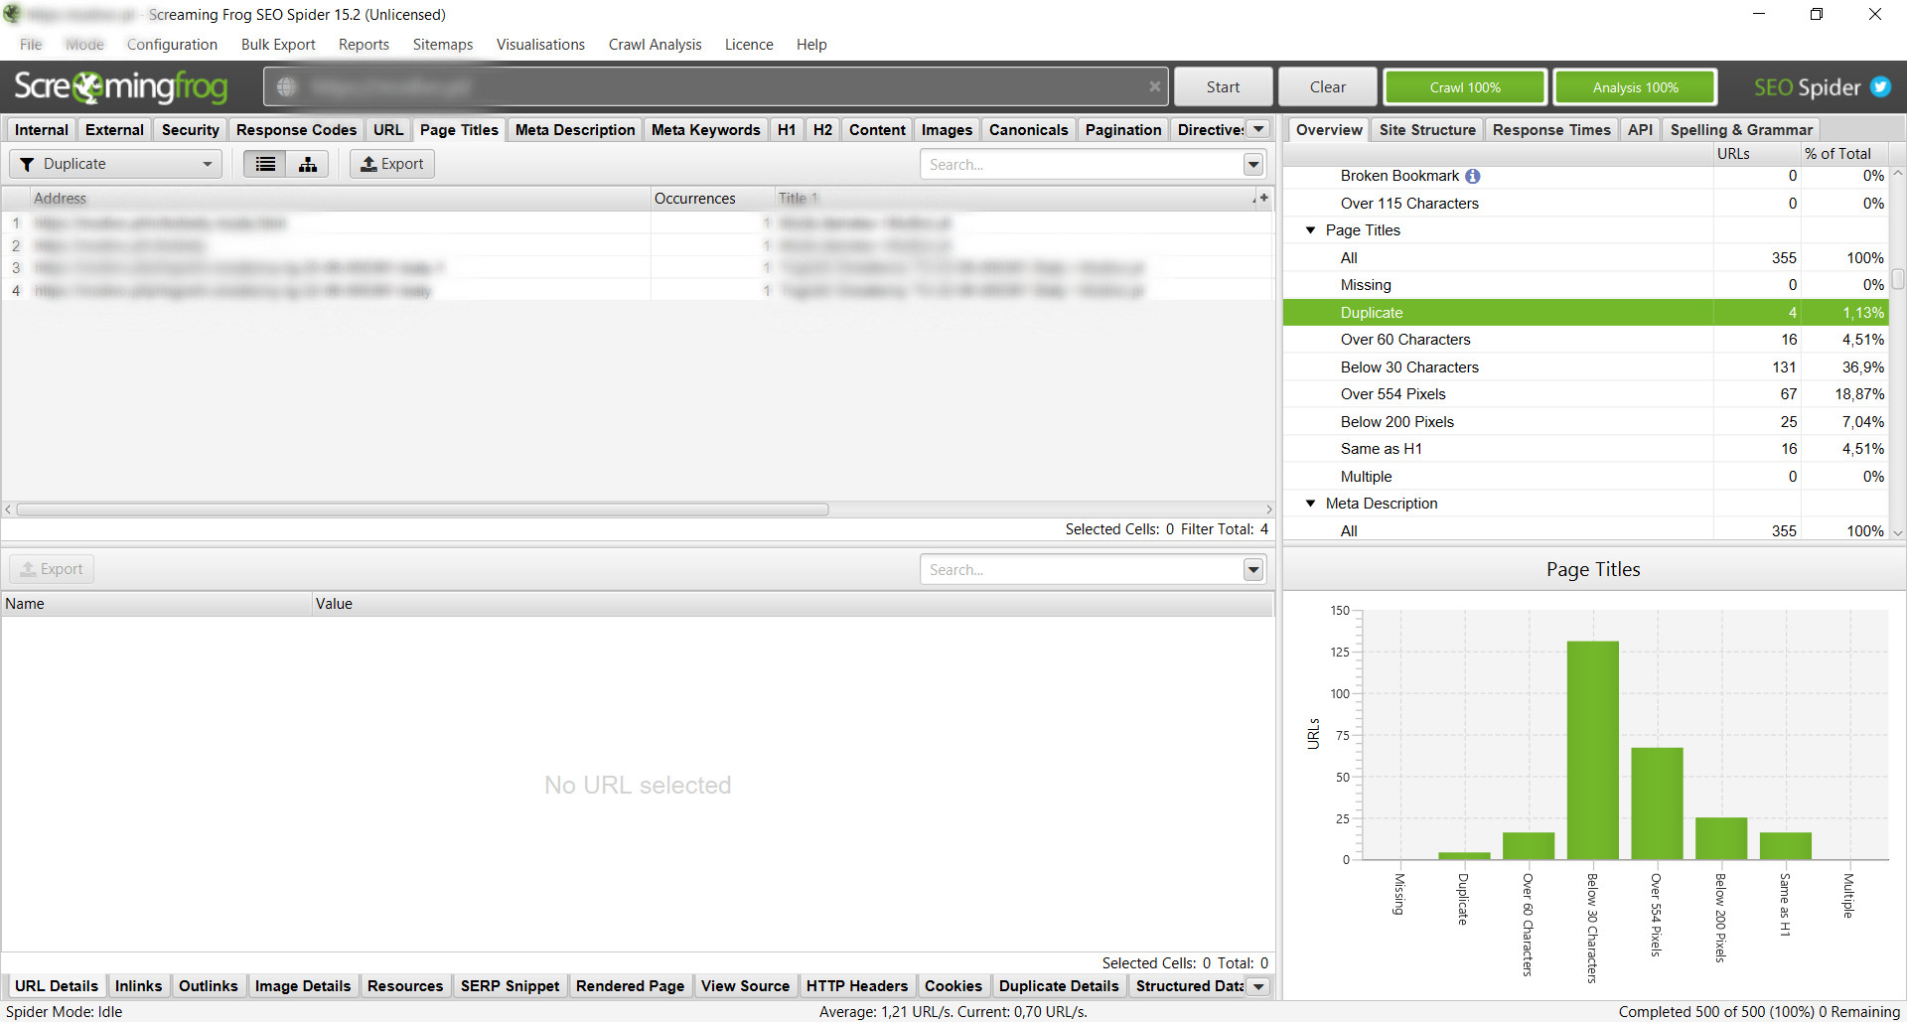
Task: Open the Twitter bird icon link
Action: tap(1880, 87)
